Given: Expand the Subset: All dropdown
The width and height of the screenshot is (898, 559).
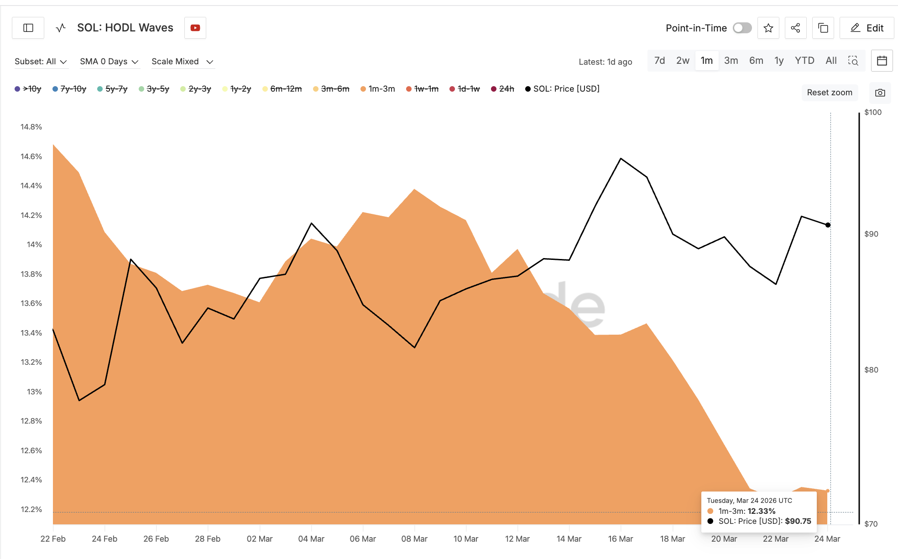Looking at the screenshot, I should (x=41, y=62).
